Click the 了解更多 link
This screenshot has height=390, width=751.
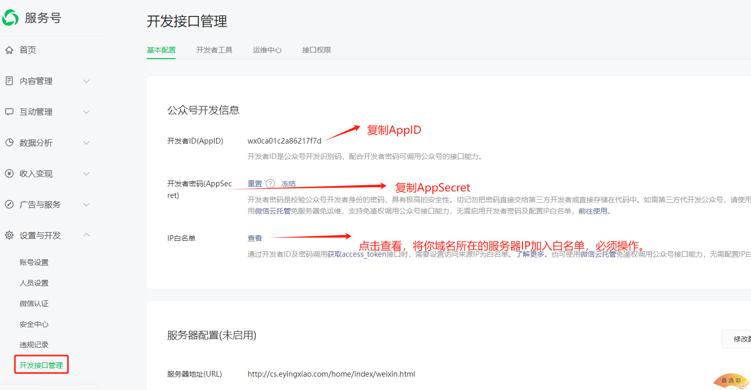pyautogui.click(x=530, y=254)
